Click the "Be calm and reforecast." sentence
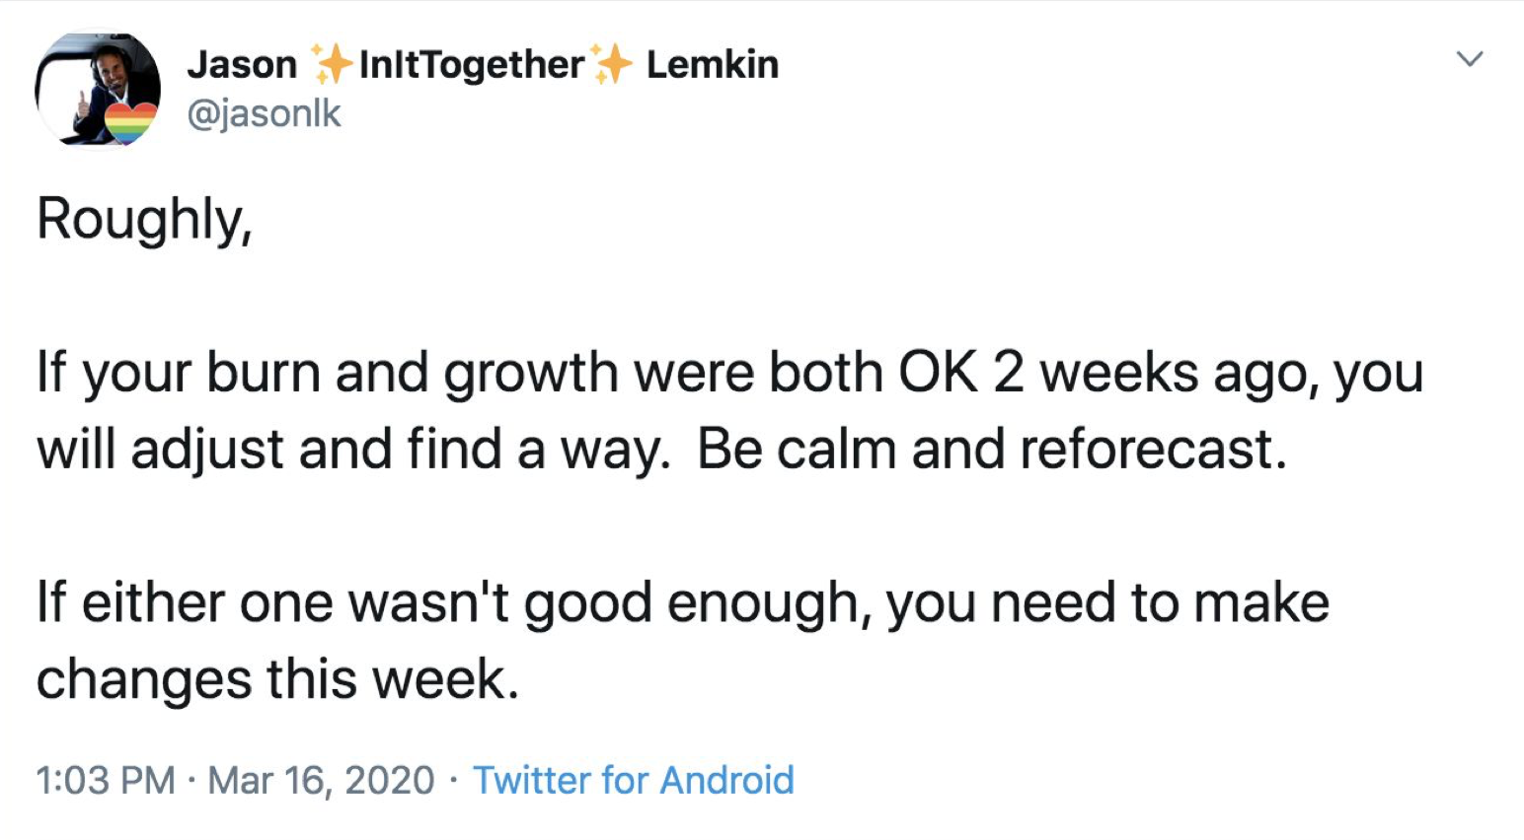 click(x=991, y=450)
